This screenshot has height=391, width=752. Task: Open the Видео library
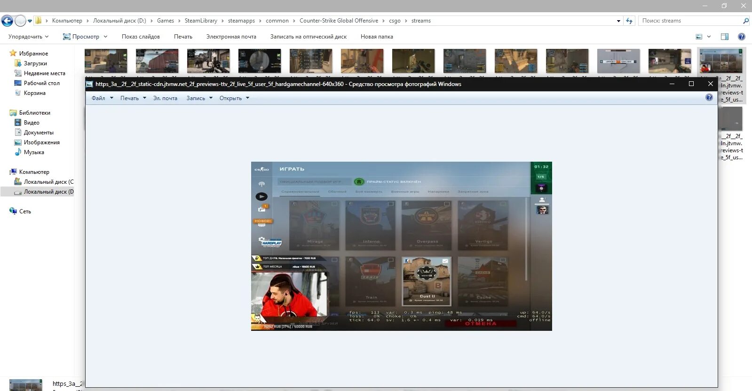click(x=32, y=123)
